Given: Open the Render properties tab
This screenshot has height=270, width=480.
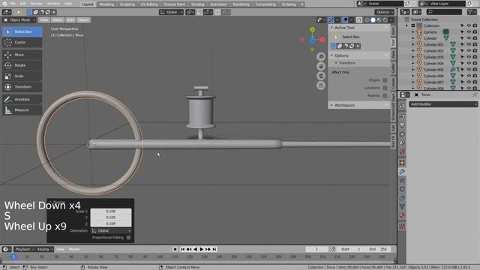Looking at the screenshot, I should (x=402, y=116).
